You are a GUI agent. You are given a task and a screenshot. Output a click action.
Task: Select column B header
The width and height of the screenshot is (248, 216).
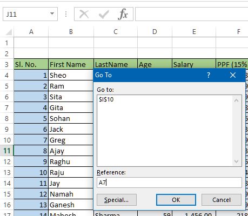(71, 32)
